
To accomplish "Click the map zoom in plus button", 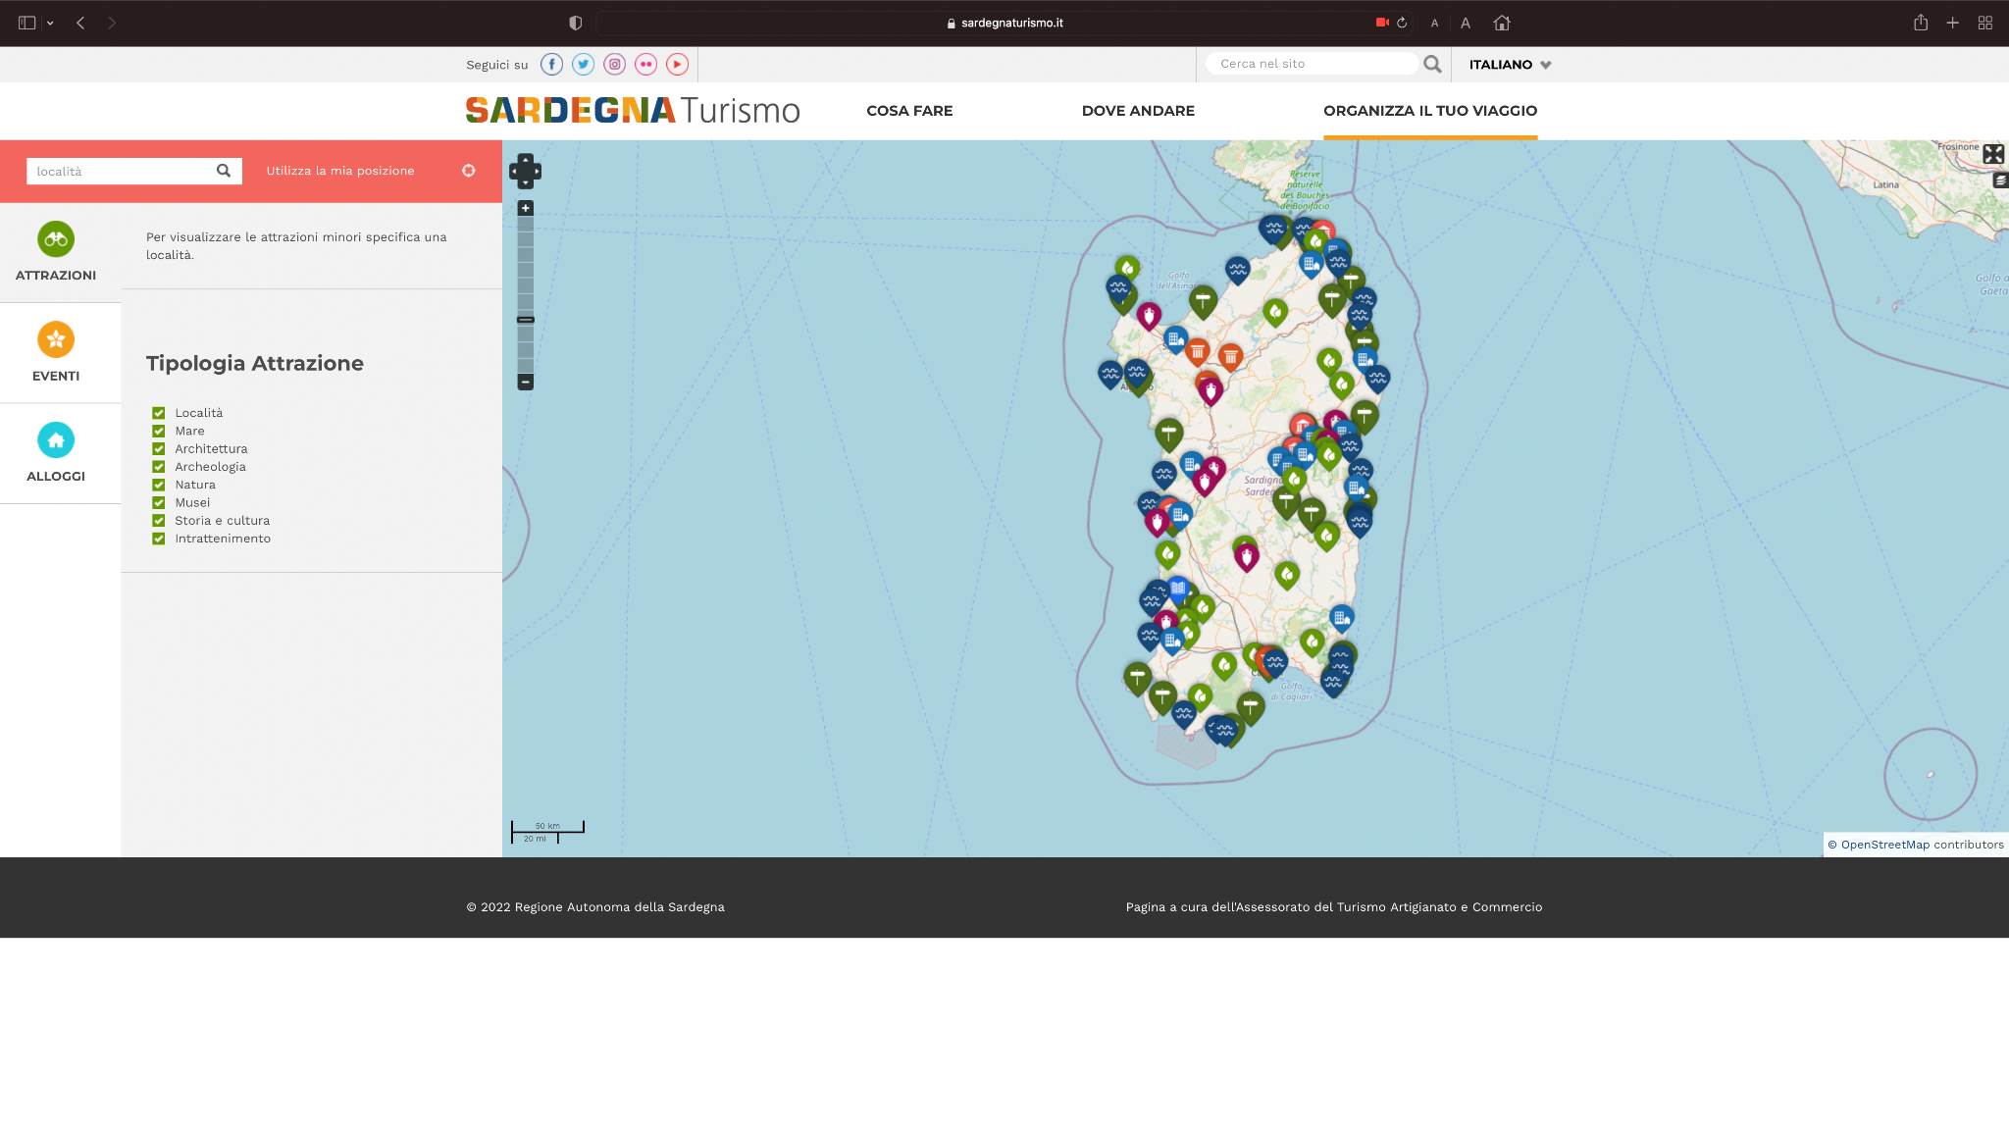I will pos(526,208).
